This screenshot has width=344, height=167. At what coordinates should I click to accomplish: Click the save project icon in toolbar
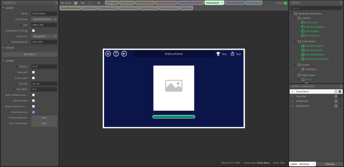tap(76, 3)
